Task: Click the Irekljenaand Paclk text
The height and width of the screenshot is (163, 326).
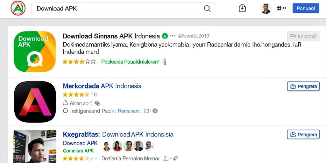Action: tap(93, 111)
